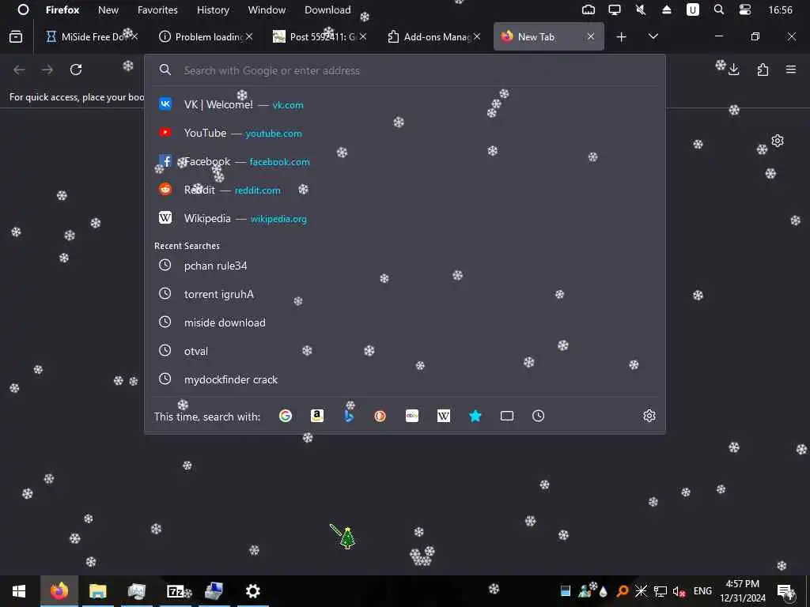
Task: Open the Firefox app menu in top bar
Action: coord(62,9)
